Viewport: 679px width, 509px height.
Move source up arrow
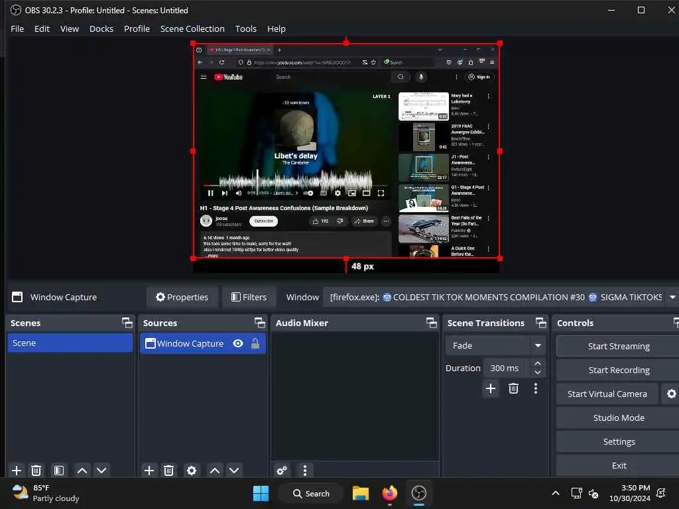coord(215,470)
